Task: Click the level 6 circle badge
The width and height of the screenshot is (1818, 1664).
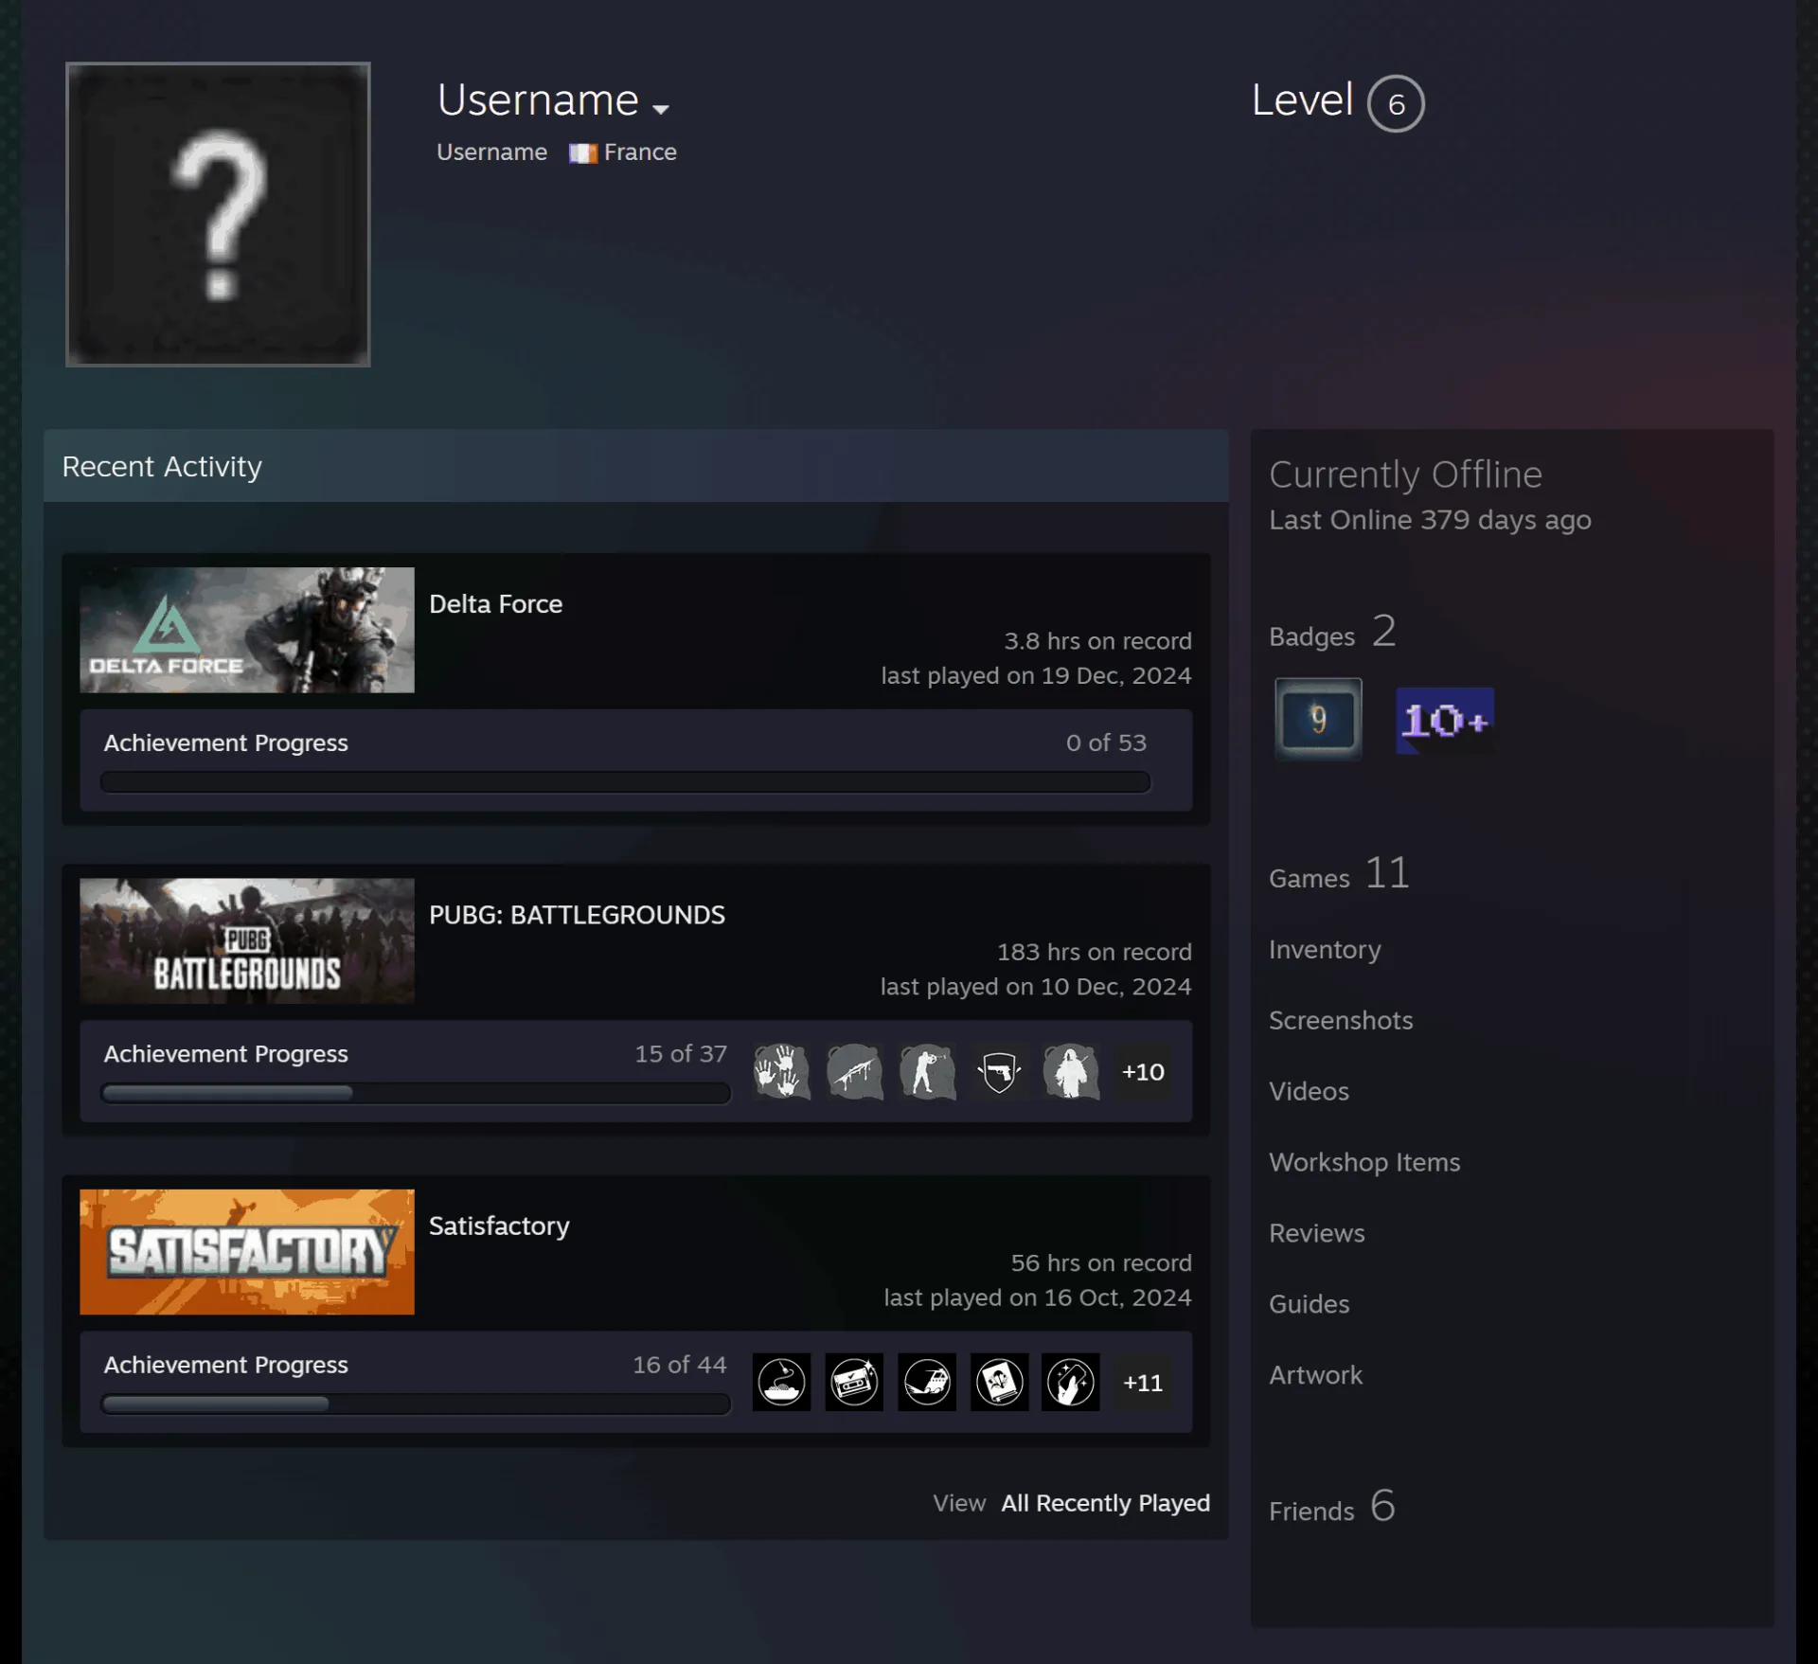Action: click(1396, 103)
